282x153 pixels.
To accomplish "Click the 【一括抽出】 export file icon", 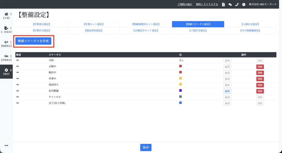I will [x=6, y=28].
